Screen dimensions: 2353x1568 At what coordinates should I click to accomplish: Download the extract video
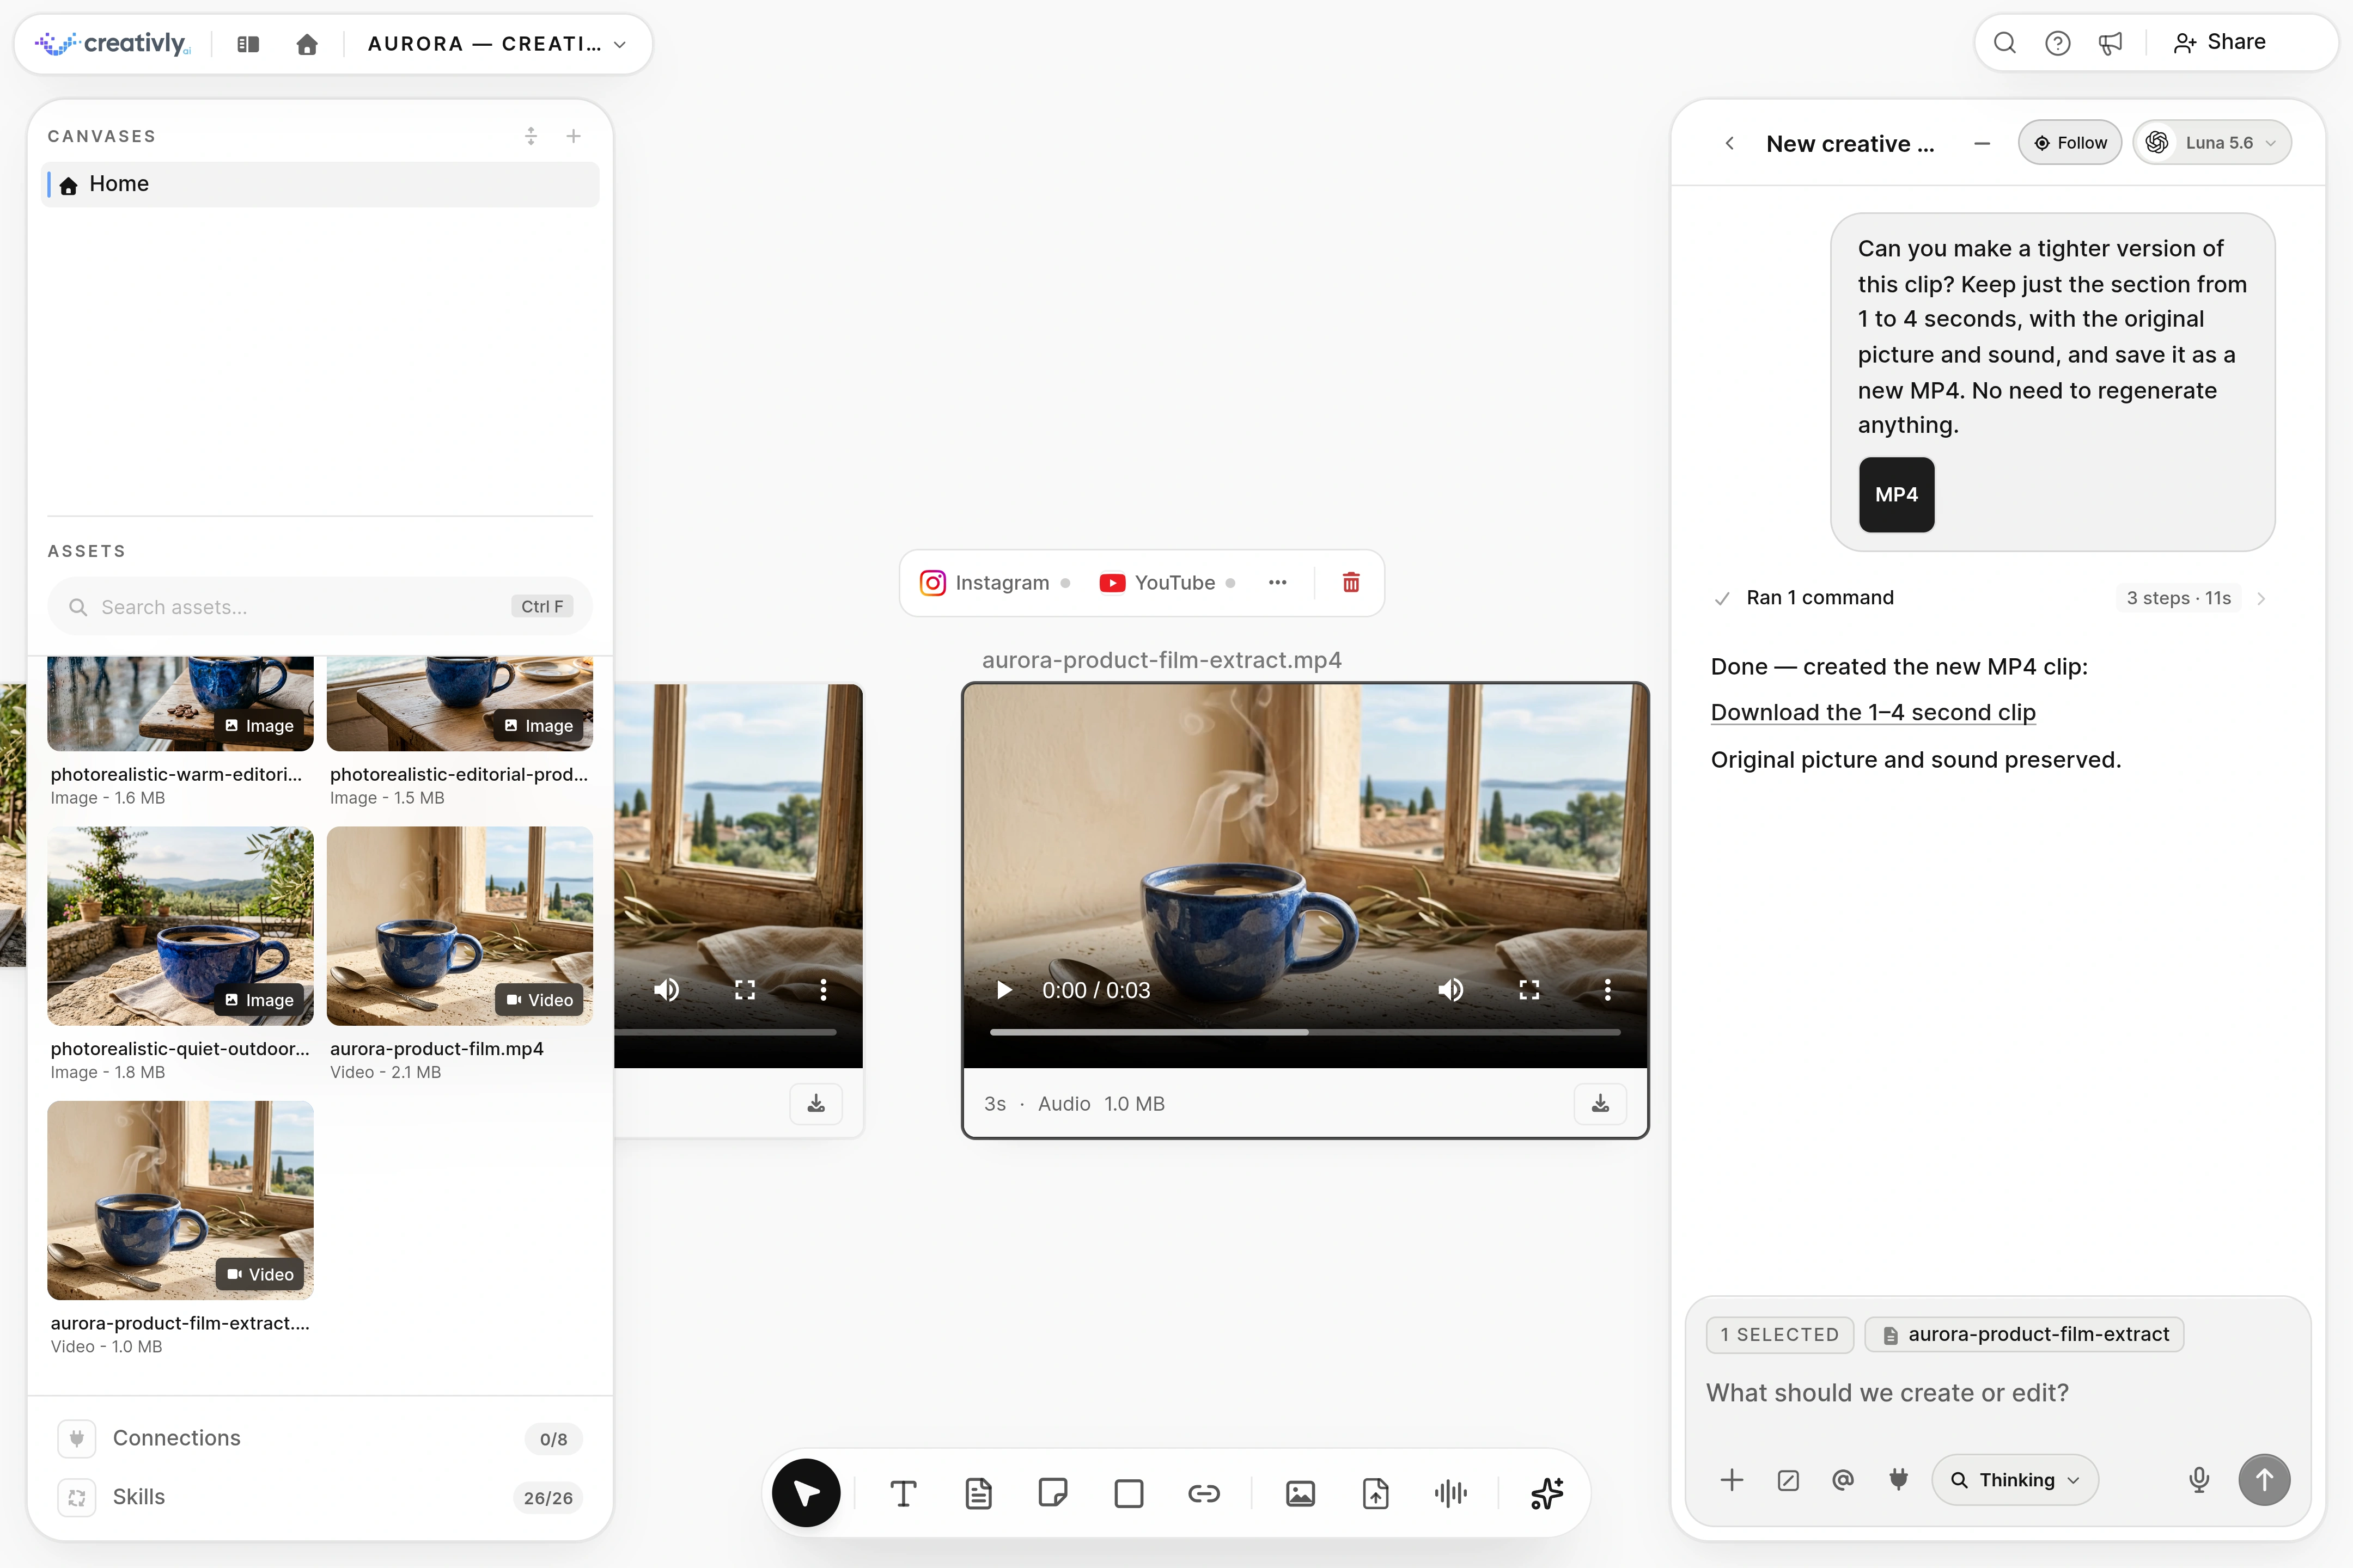tap(1600, 1103)
